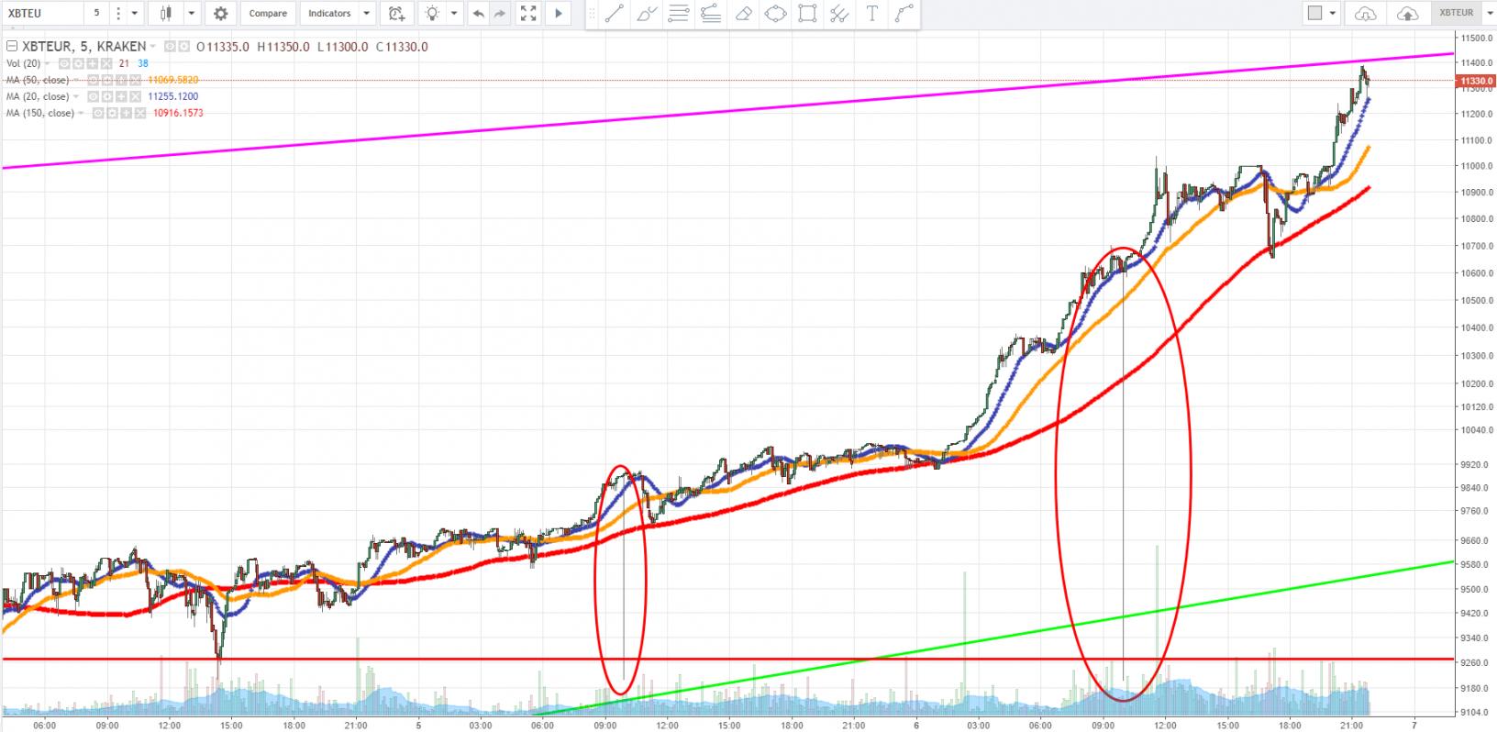
Task: Open the lightbulb ideas menu
Action: point(432,13)
